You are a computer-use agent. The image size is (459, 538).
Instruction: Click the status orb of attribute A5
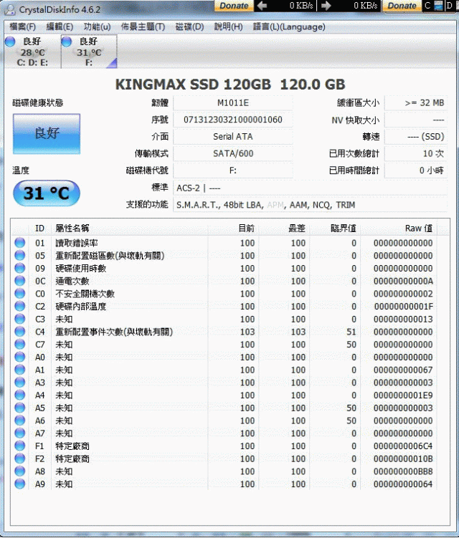20,408
